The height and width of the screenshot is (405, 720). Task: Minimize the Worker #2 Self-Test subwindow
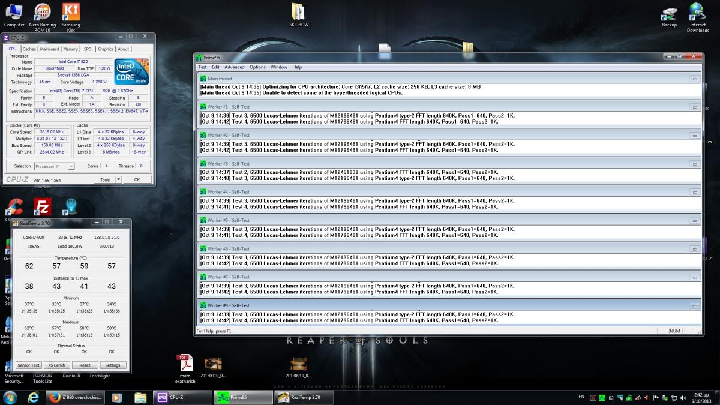(695, 136)
